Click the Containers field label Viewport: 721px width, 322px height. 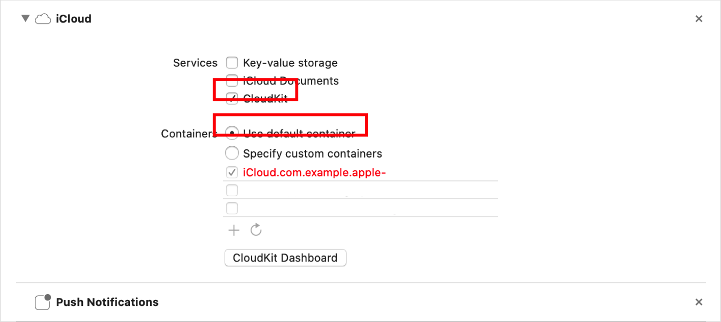[x=188, y=134]
